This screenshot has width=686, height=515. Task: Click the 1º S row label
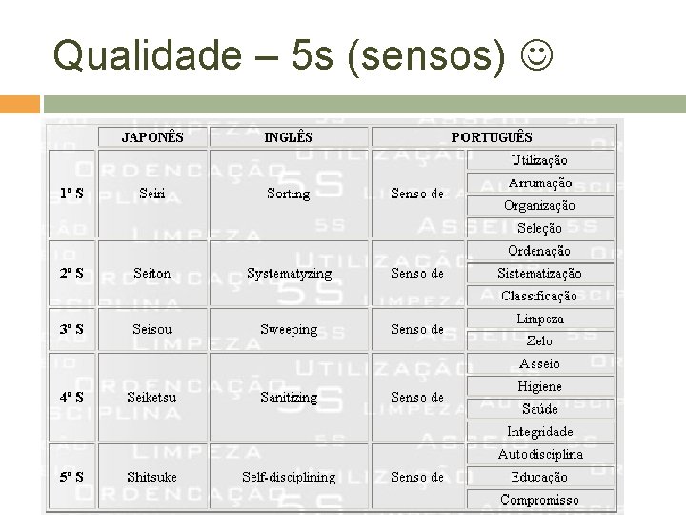[x=71, y=193]
